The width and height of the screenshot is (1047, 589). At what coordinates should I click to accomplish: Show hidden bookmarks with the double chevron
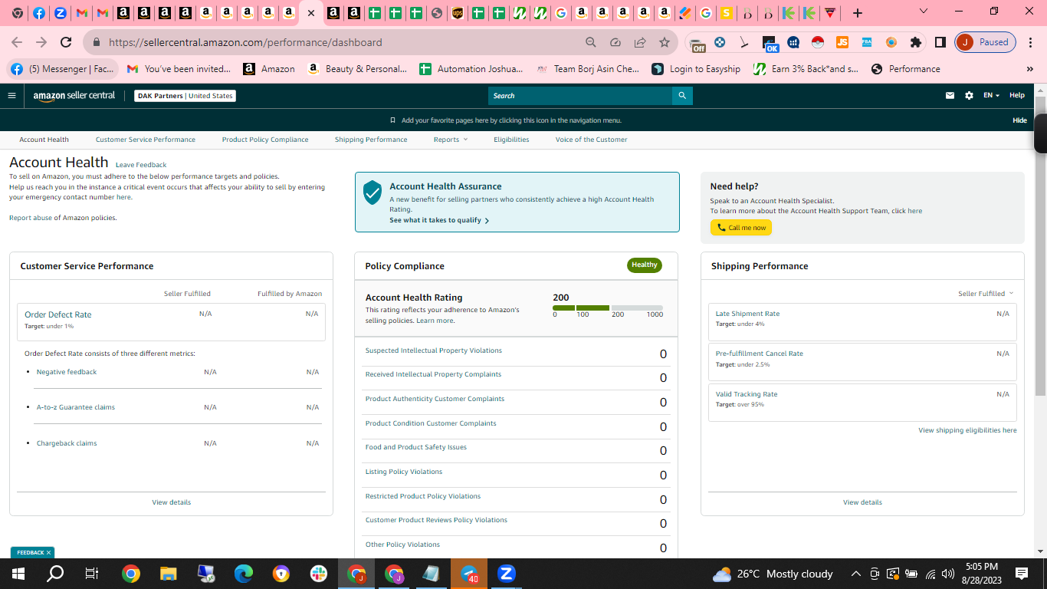pos(1030,69)
